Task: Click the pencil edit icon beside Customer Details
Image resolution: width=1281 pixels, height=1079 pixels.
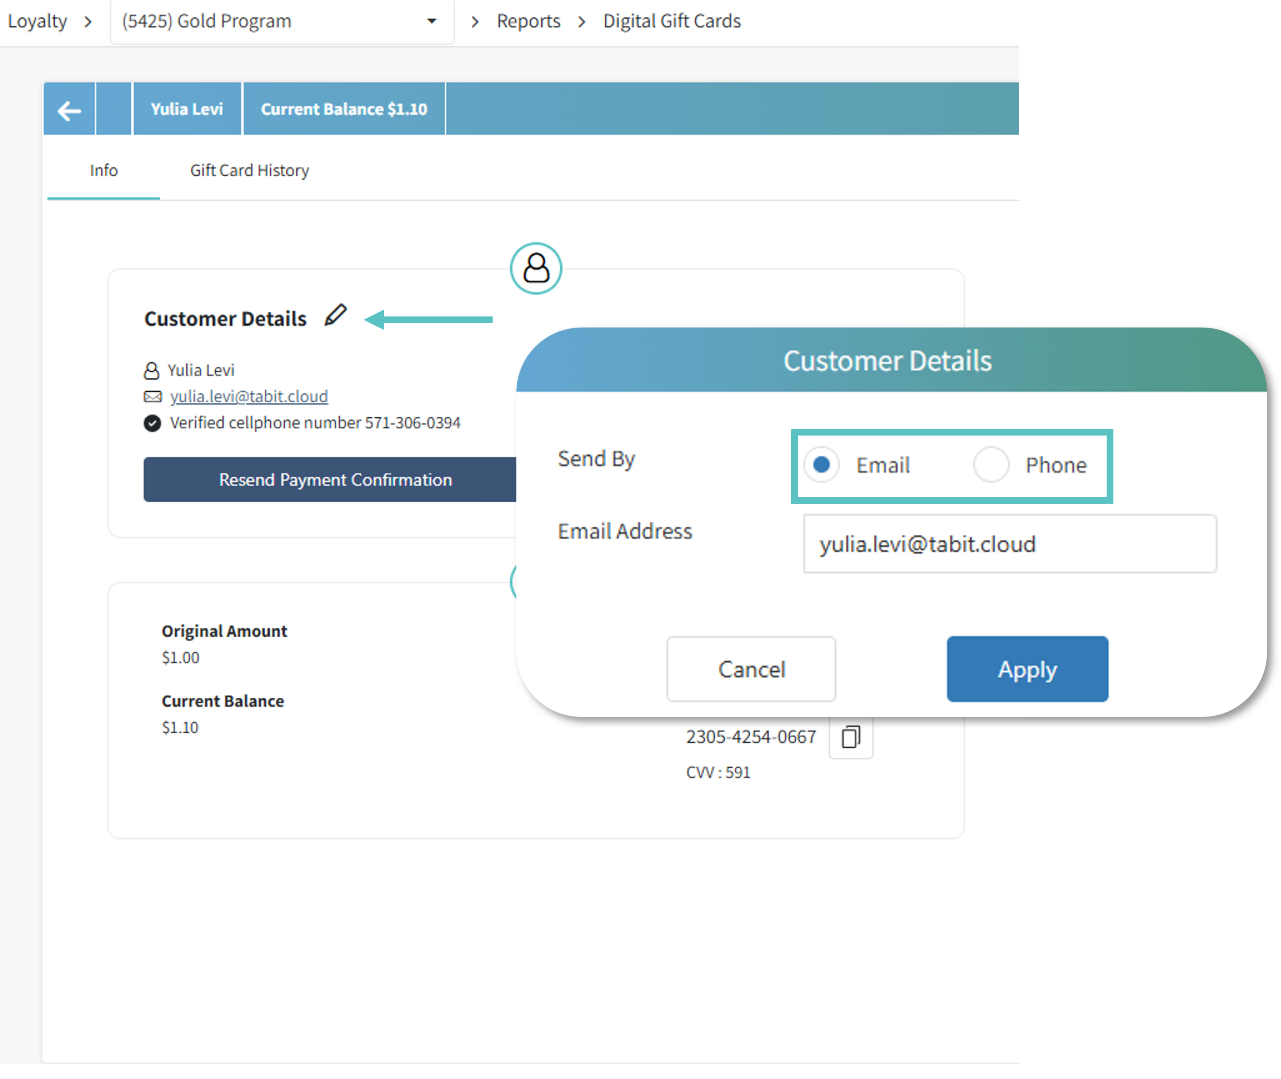Action: tap(335, 315)
